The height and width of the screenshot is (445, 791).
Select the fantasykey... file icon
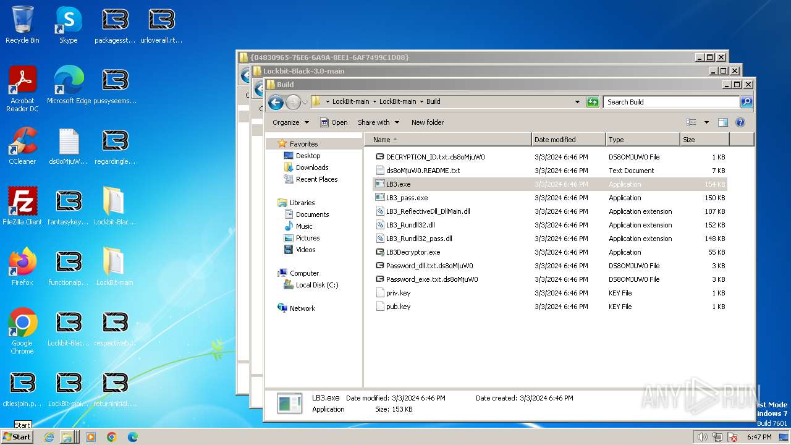click(69, 206)
